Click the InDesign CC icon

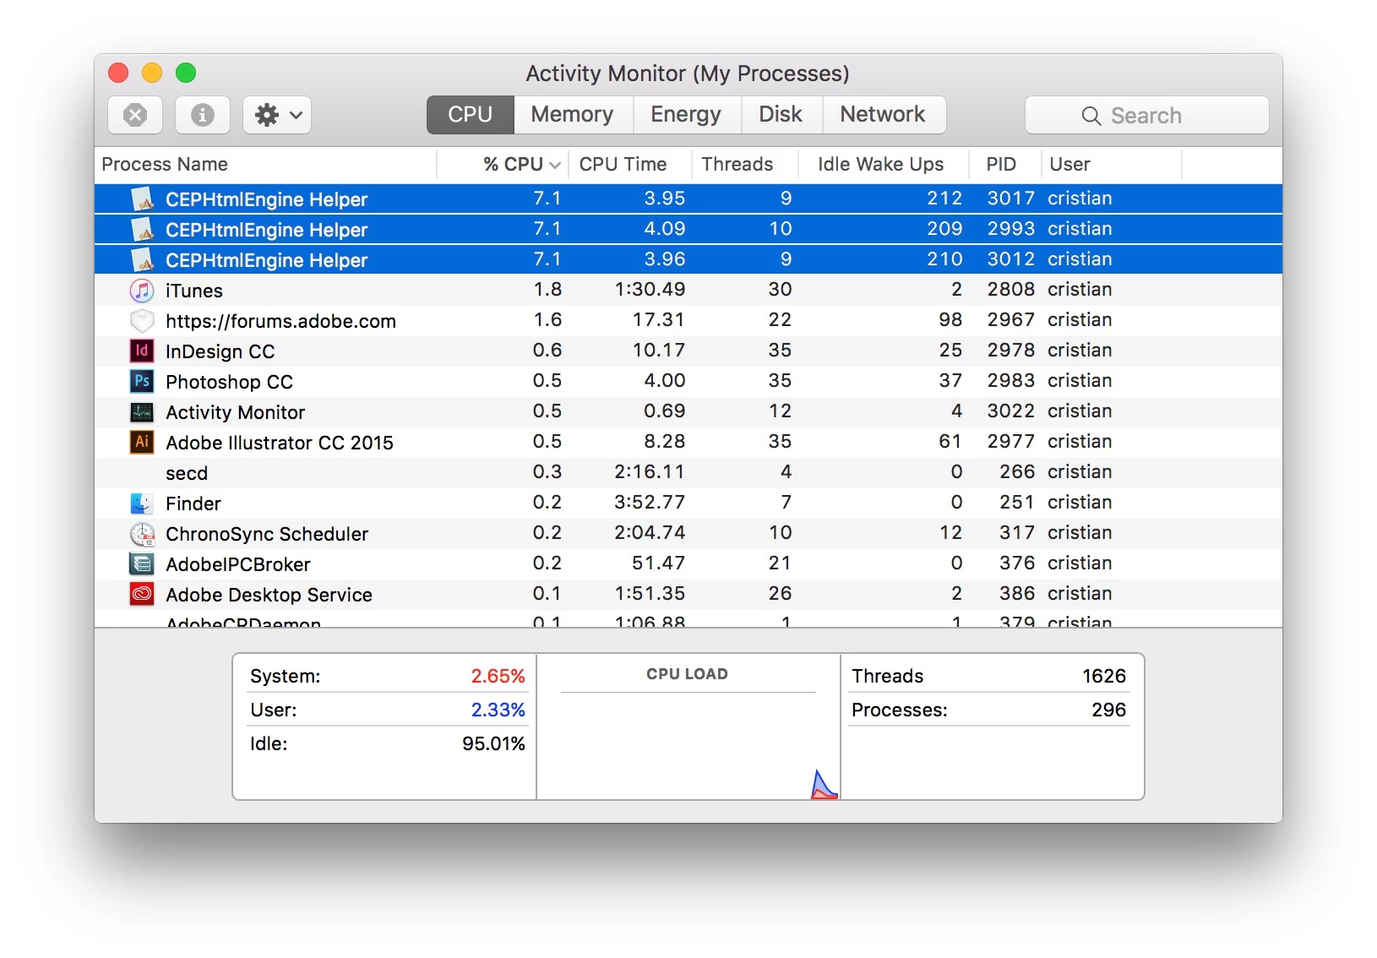(x=142, y=351)
